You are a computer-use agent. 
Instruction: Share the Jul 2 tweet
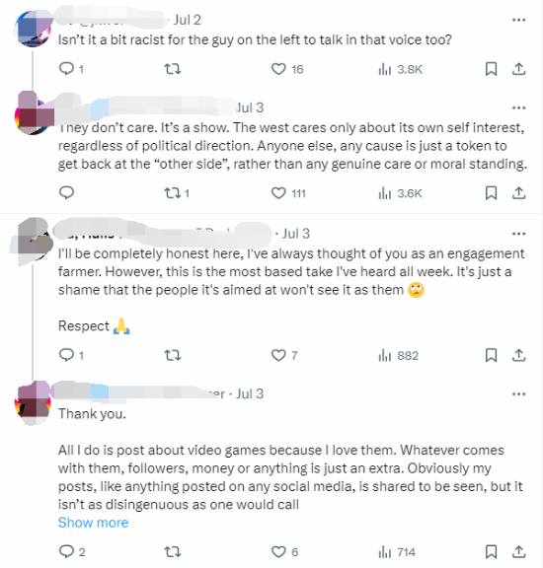tap(518, 69)
